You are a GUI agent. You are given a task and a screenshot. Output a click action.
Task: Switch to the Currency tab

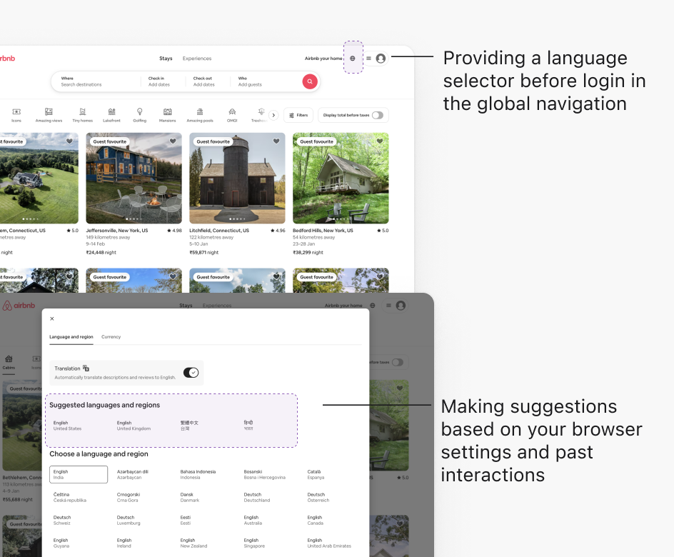pyautogui.click(x=111, y=337)
